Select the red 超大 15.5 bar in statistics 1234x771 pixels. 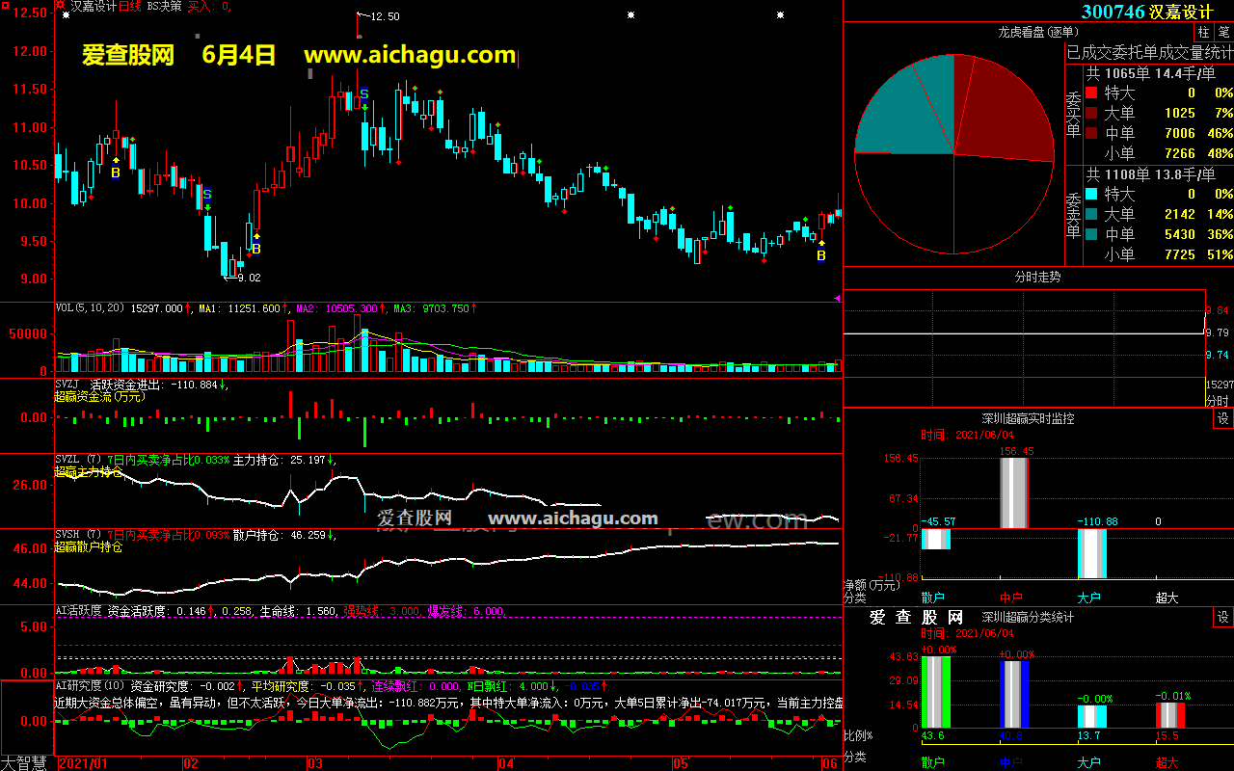click(1169, 715)
